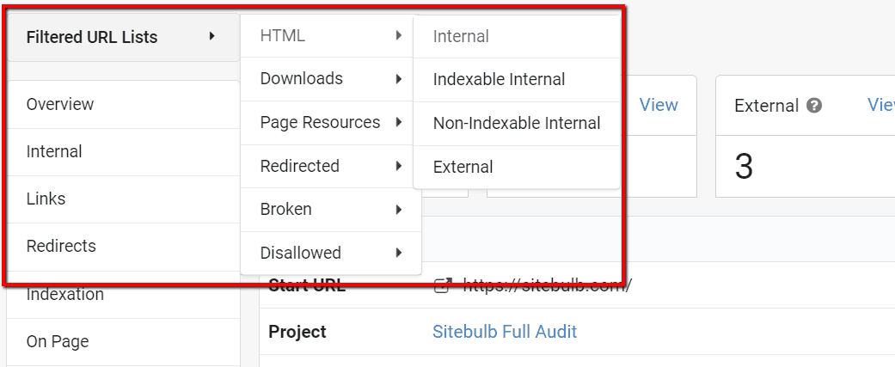Open the Redirects sidebar section
Screen dimensions: 895x367
point(123,247)
